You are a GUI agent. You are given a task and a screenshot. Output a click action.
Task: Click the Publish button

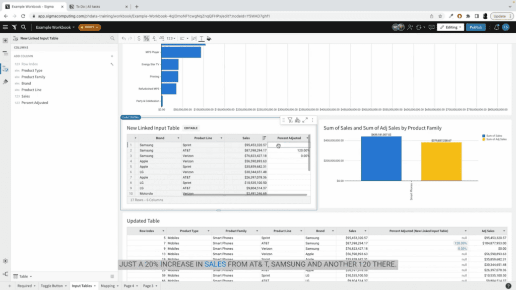click(476, 27)
